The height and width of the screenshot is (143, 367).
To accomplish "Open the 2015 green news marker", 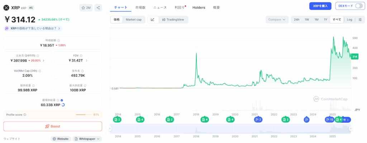I will point(140,120).
